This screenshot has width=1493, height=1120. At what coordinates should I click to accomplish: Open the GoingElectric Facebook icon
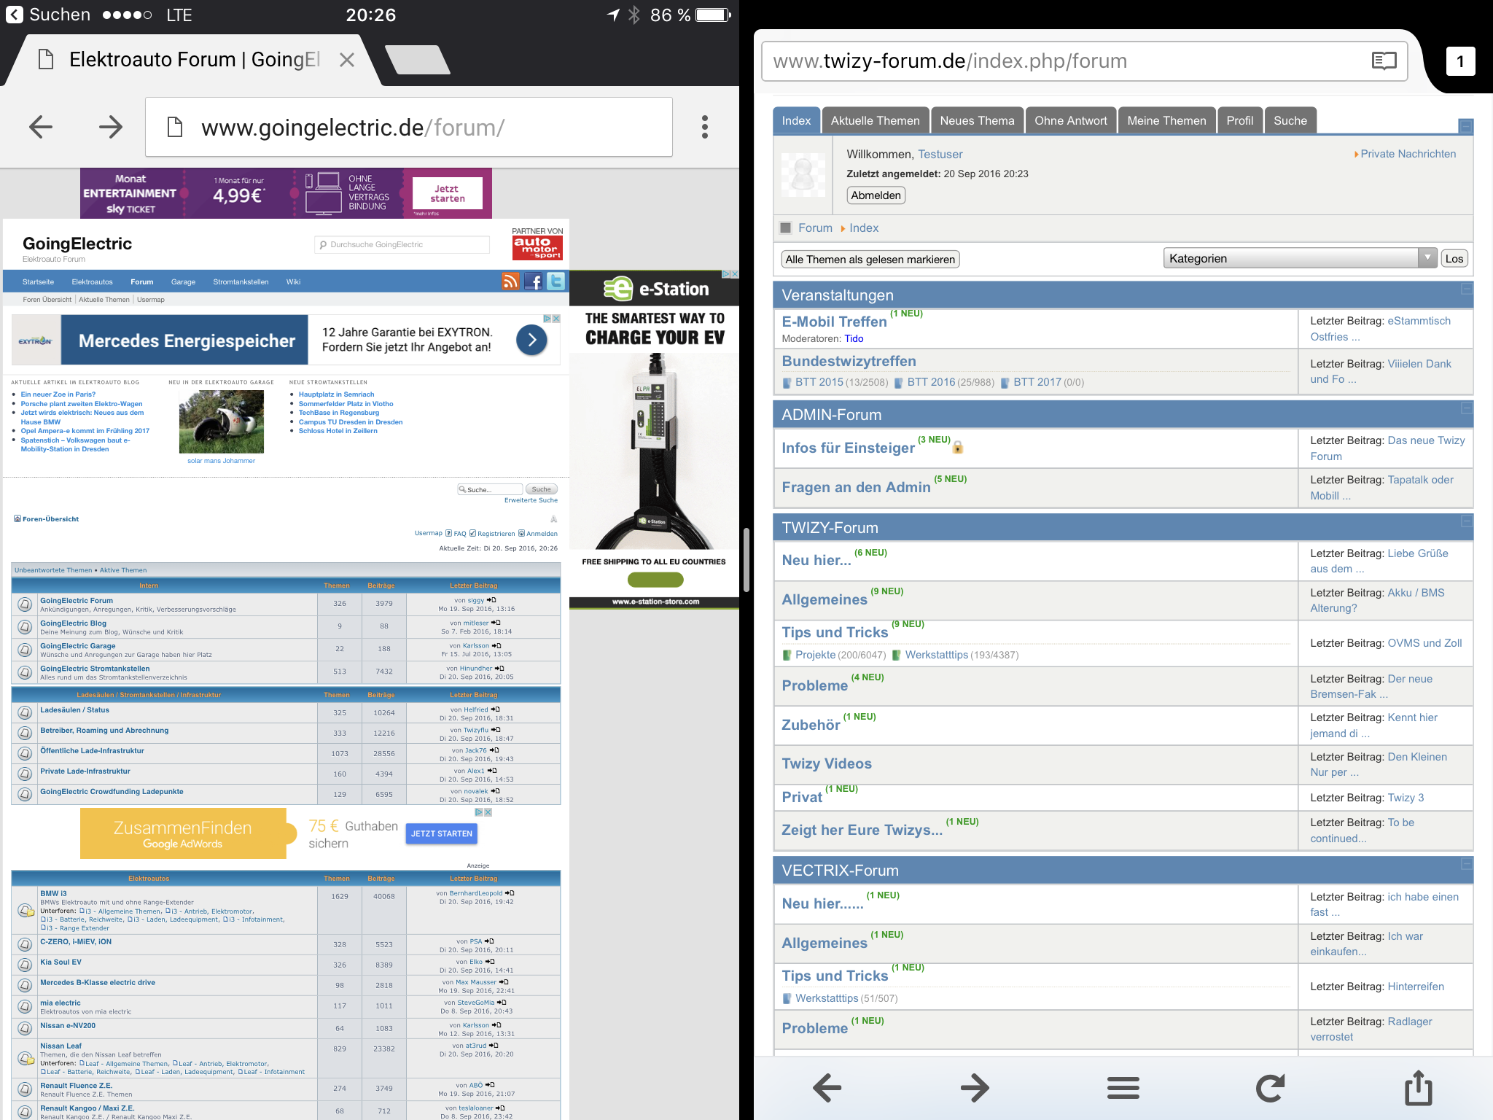pos(534,281)
